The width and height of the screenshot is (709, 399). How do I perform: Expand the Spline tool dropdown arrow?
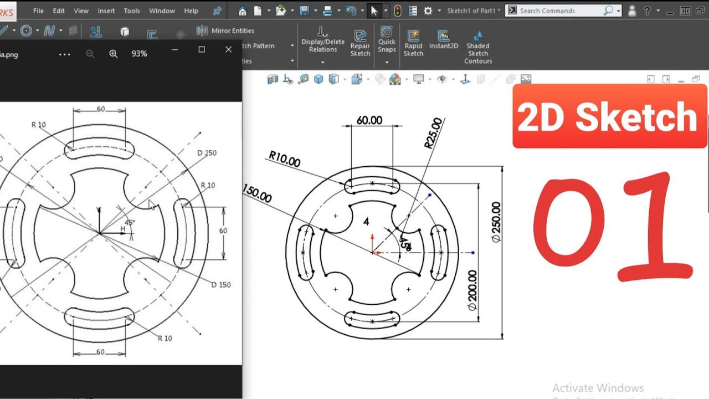[60, 31]
